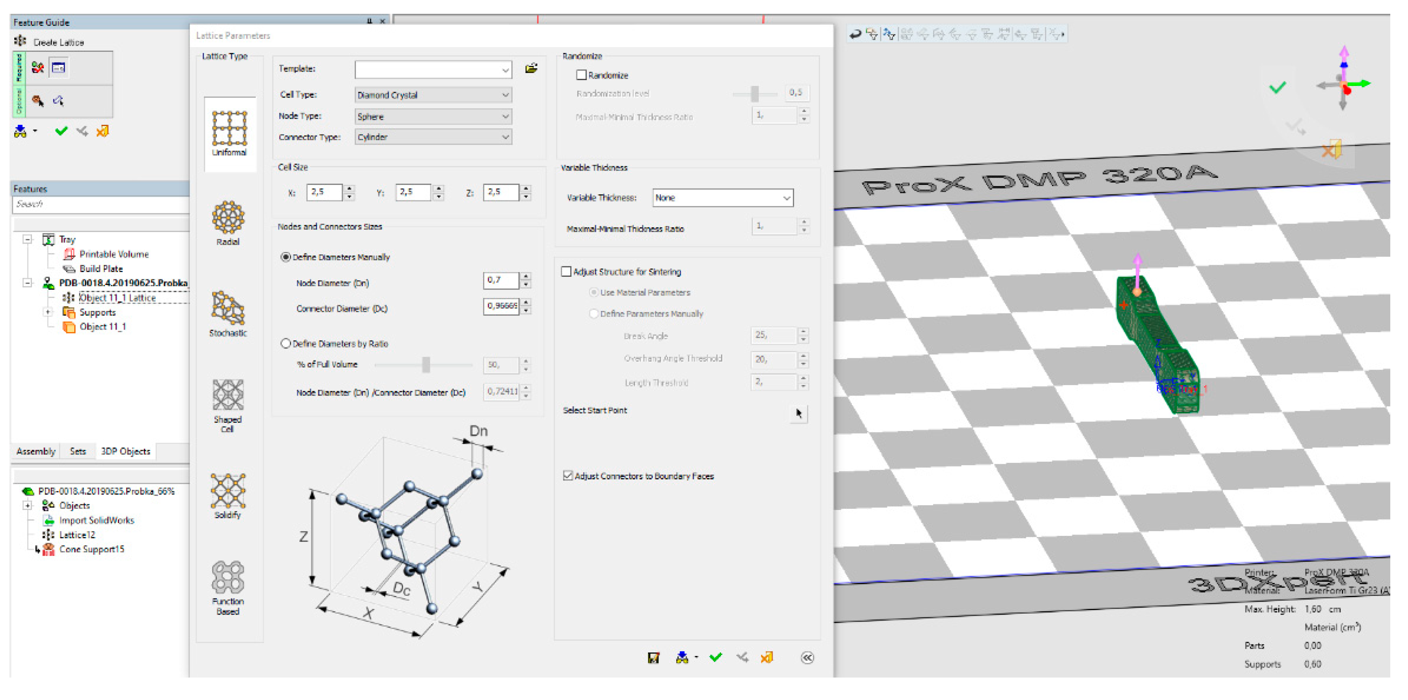The height and width of the screenshot is (700, 1408).
Task: Open the preview icon dropdown arrow in Feature Guide
Action: [35, 131]
